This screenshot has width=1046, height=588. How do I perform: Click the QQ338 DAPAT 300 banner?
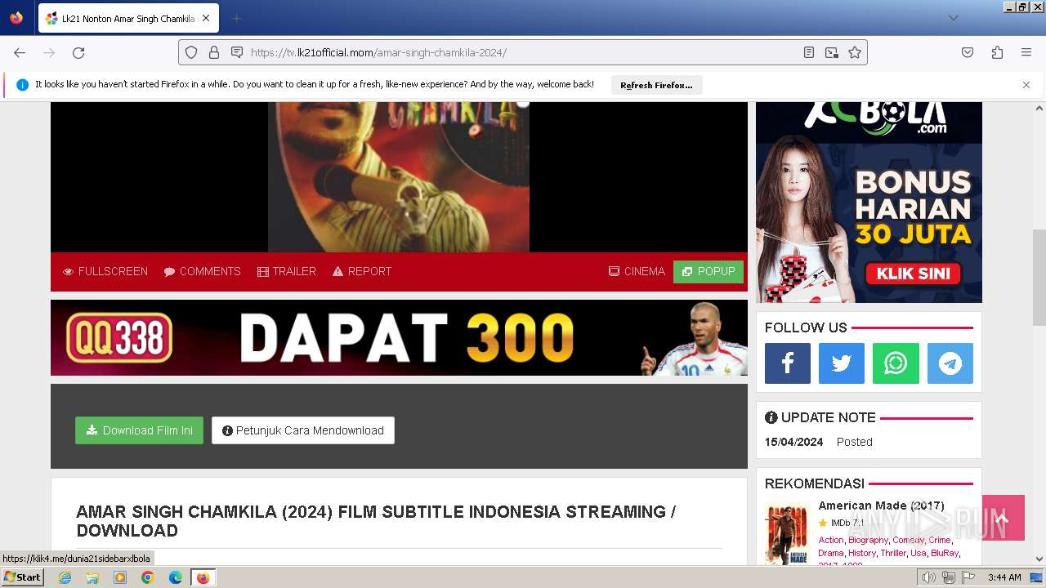[x=399, y=337]
